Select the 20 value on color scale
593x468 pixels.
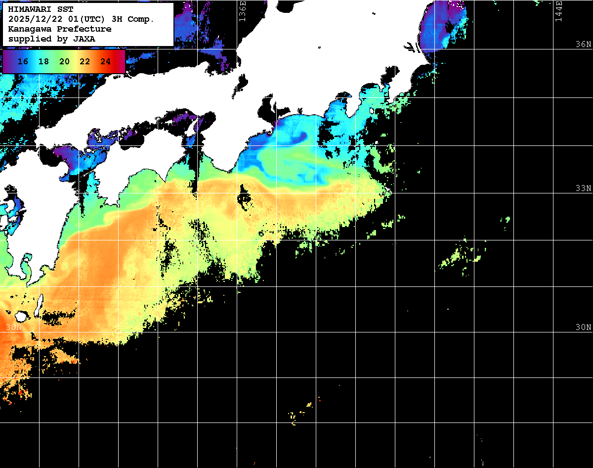tap(64, 62)
